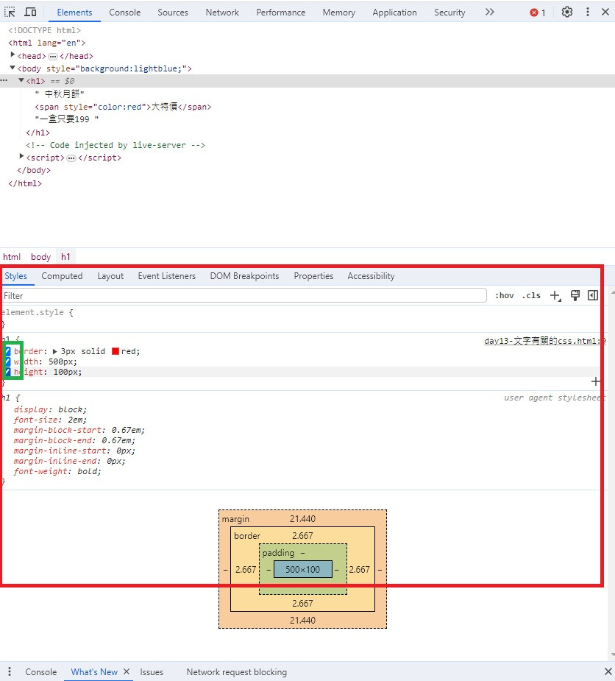This screenshot has width=615, height=681.
Task: Switch to the Console tab at top
Action: point(124,13)
